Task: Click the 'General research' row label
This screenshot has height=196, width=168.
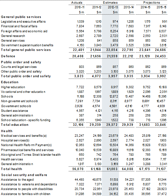Action: (13, 36)
